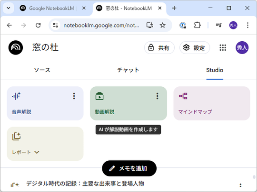Screen dimensions: 257x192
Task: Click the address bar URL field
Action: (101, 25)
